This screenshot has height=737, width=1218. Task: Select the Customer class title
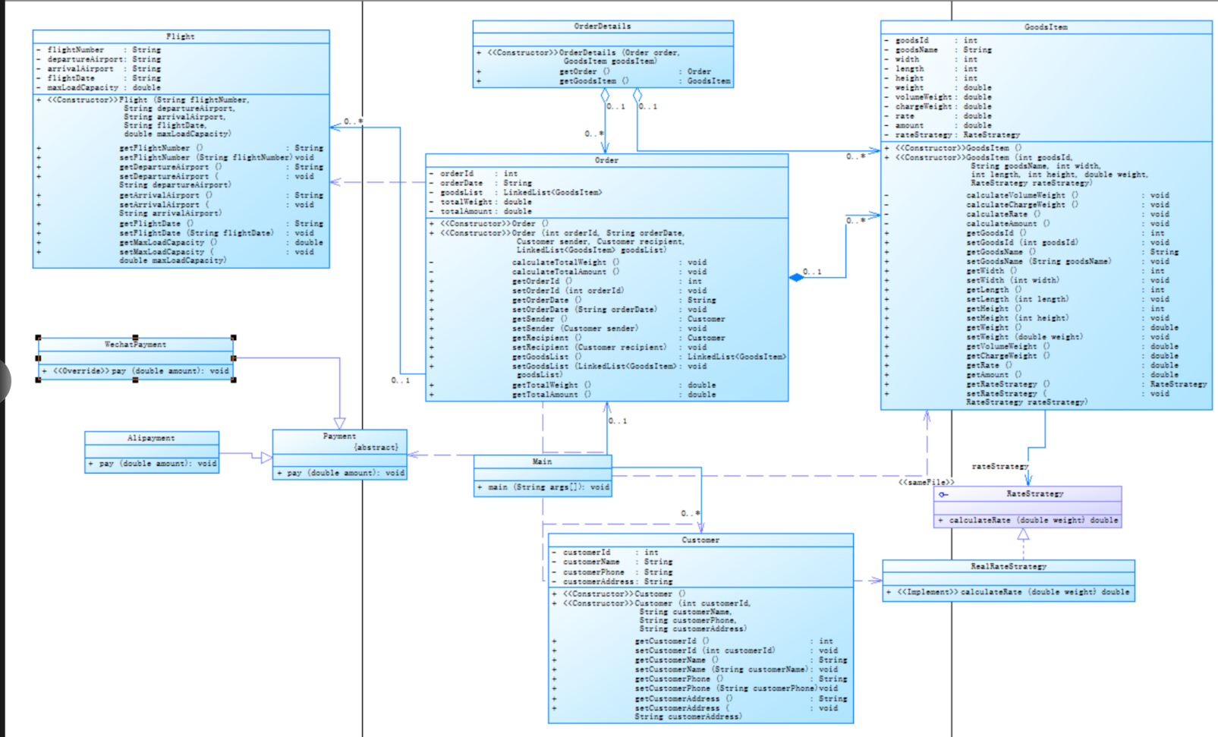tap(700, 540)
